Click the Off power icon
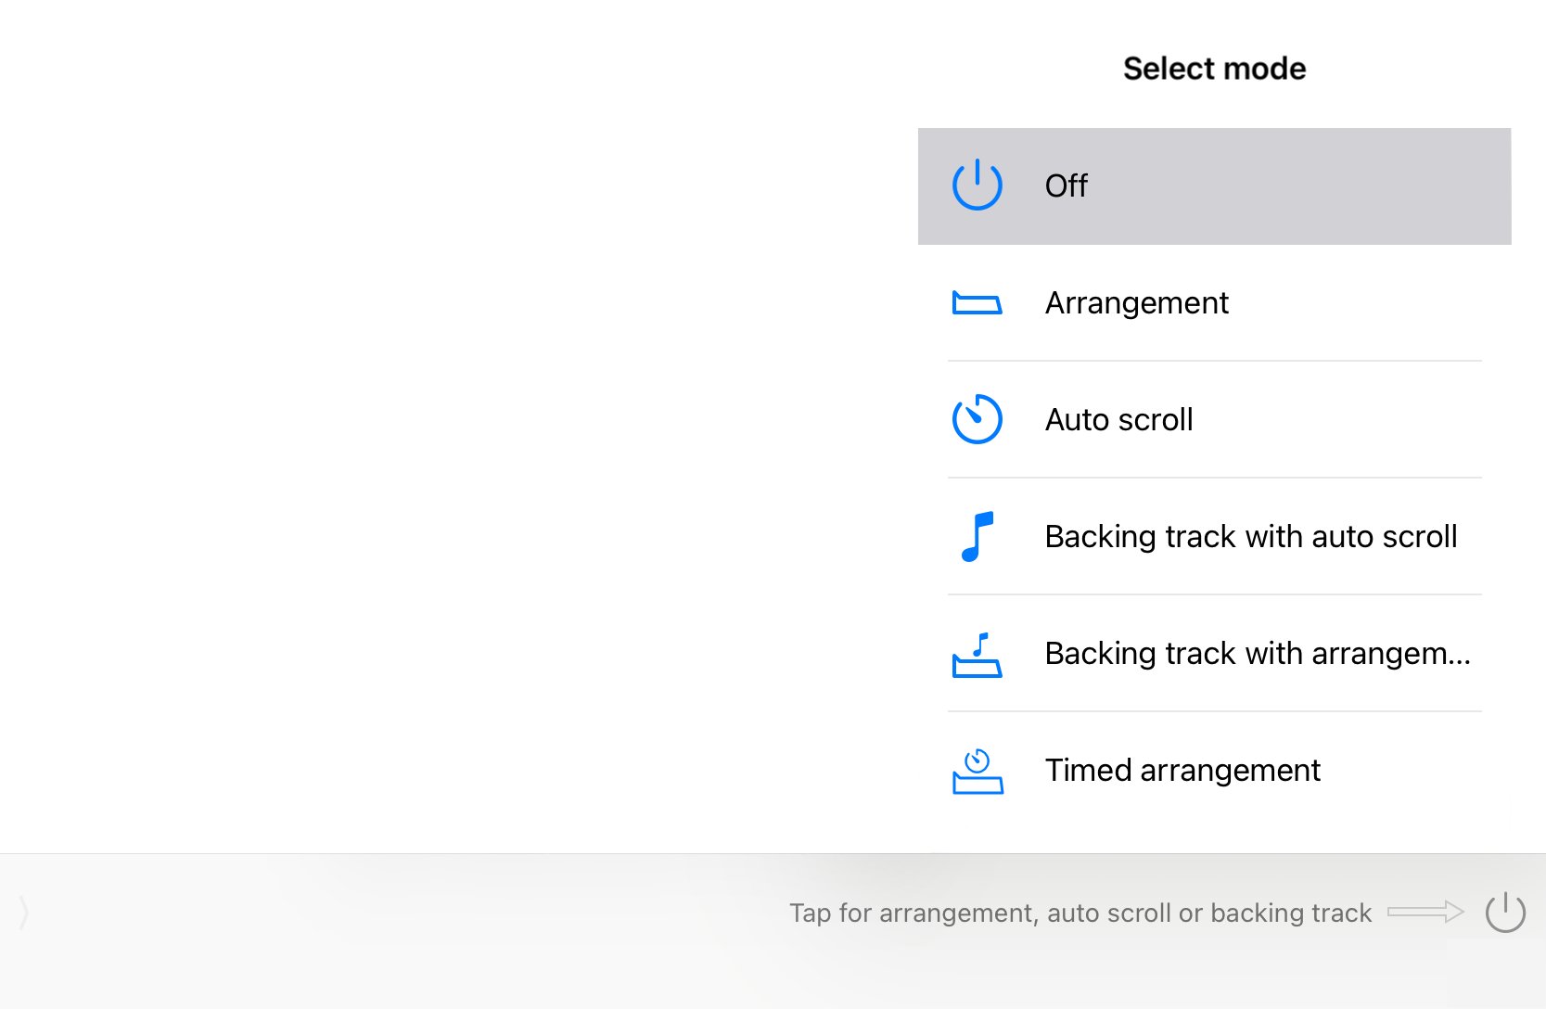This screenshot has width=1546, height=1009. click(x=977, y=185)
